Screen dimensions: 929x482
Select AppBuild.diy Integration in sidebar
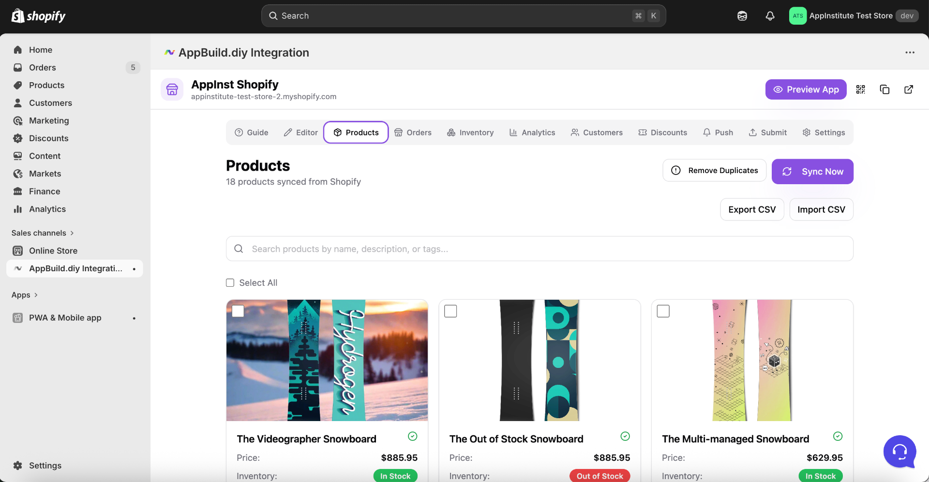(x=75, y=268)
